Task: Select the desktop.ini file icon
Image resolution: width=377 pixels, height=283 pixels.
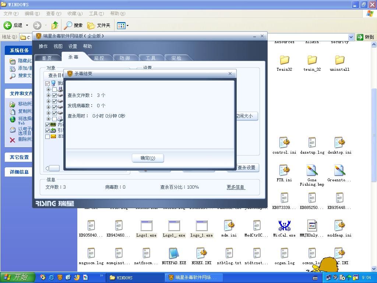Action: pos(339,142)
